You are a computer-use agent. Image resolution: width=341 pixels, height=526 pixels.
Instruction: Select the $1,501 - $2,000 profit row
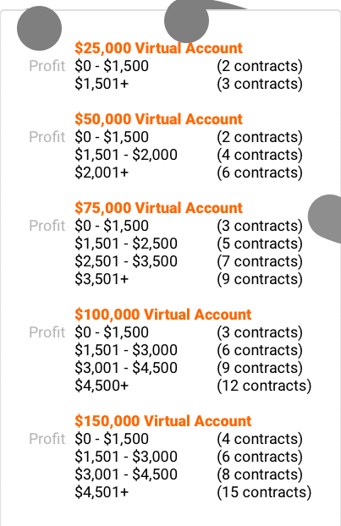[189, 155]
